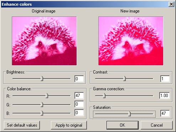Screen dimensions: 176x132
Task: Confirm the dialog with OK
Action: 123,125
